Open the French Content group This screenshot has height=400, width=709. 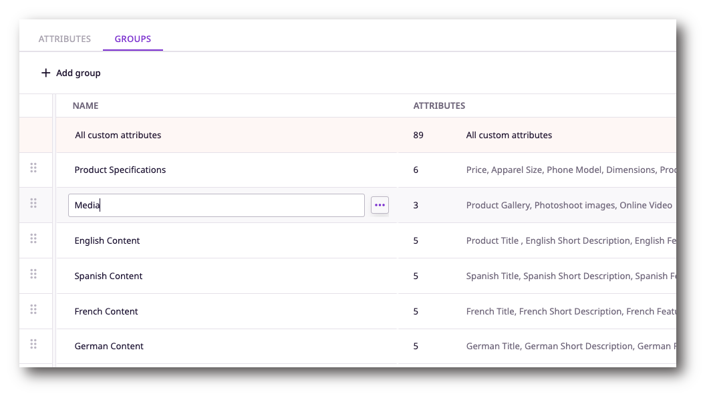click(x=106, y=311)
